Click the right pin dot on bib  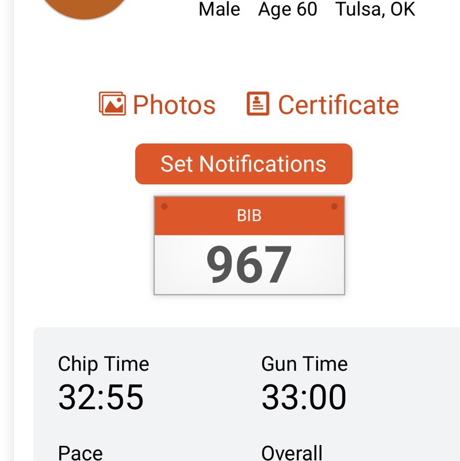[334, 206]
